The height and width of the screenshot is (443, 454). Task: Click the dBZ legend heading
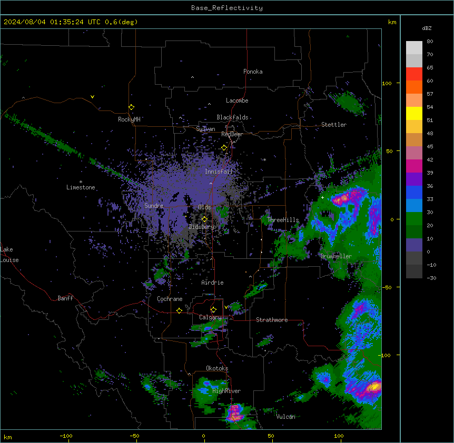click(x=427, y=28)
